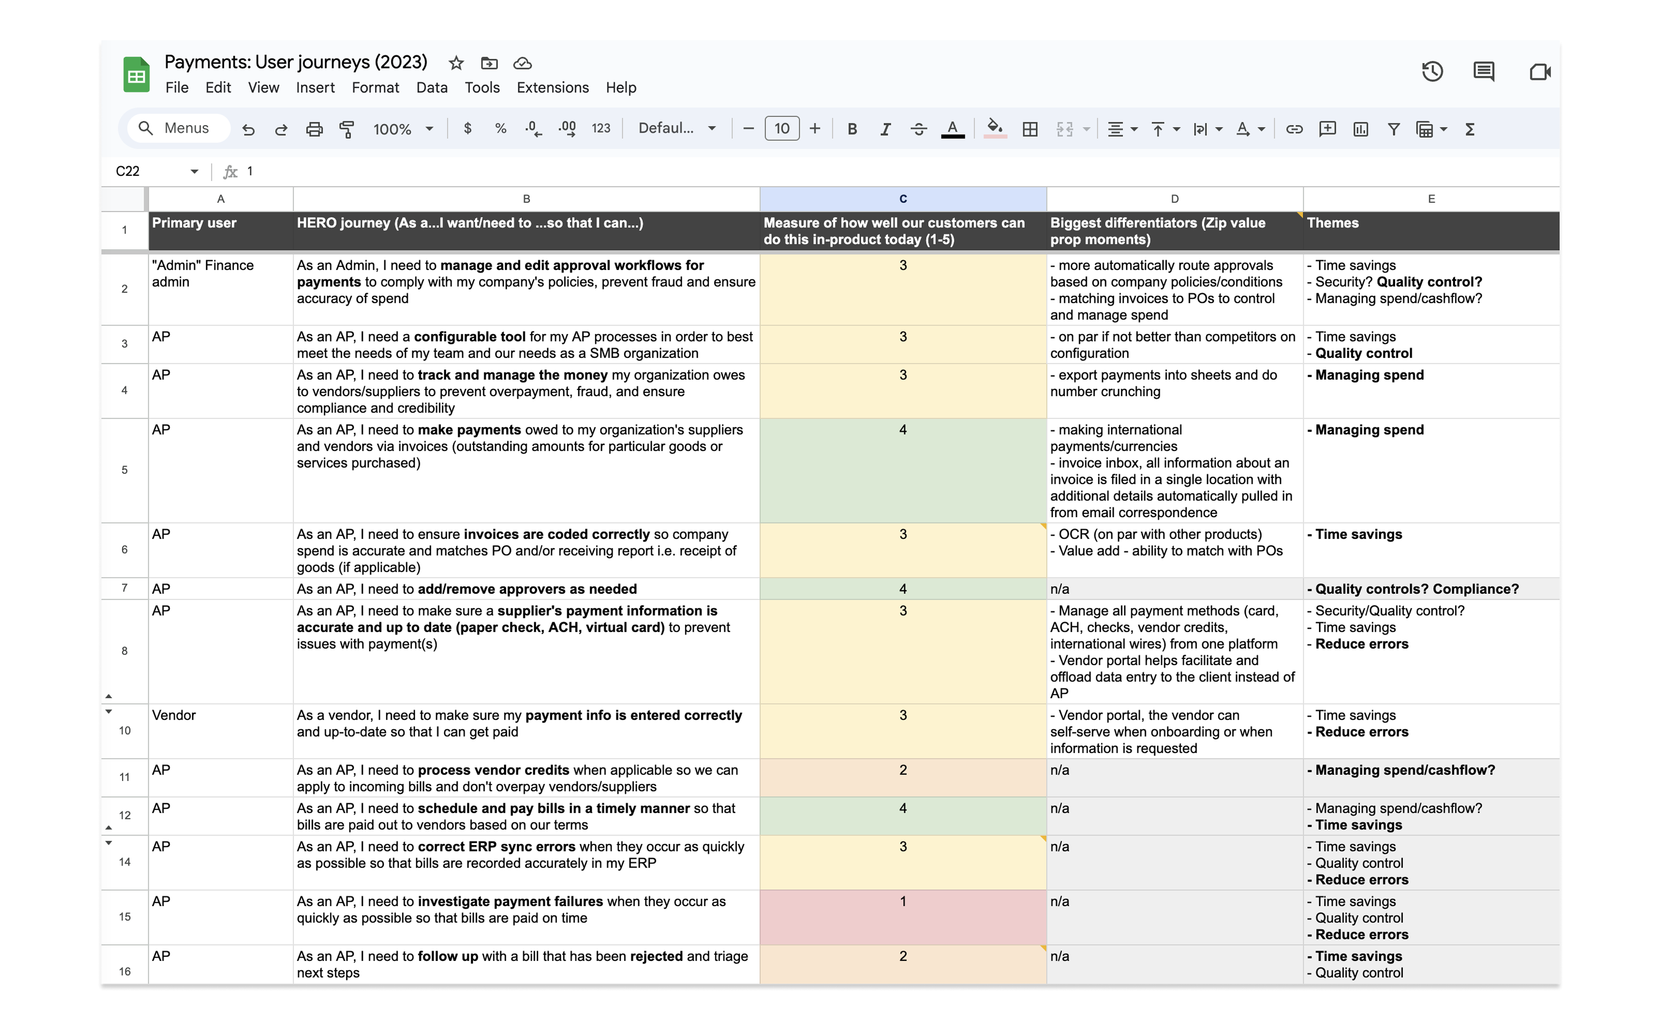The width and height of the screenshot is (1660, 1024).
Task: Open the borders tool
Action: pos(1030,129)
